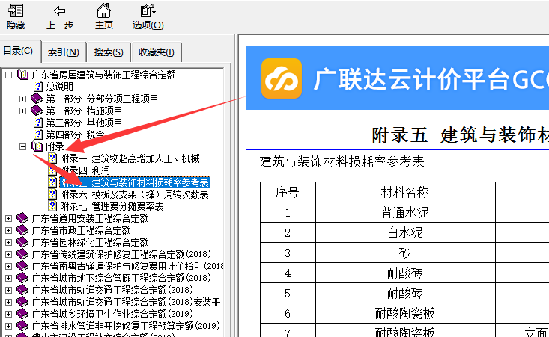Screen dimensions: 549x337
Task: Click open-book icon of 广东省房屋建筑与装饰工程综合定额
Action: coord(22,75)
